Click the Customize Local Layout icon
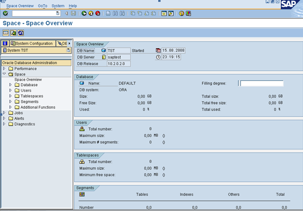Screen dimensions: 303x211 point(188,13)
